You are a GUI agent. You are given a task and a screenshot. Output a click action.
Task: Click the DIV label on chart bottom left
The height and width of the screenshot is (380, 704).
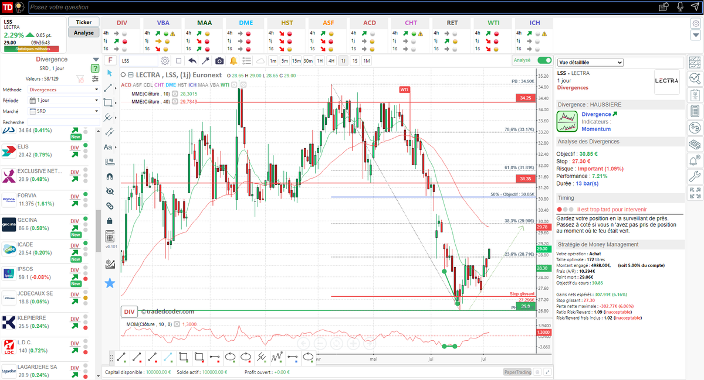pos(130,312)
